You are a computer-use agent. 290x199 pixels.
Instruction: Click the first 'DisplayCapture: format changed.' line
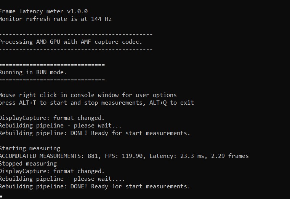point(52,118)
